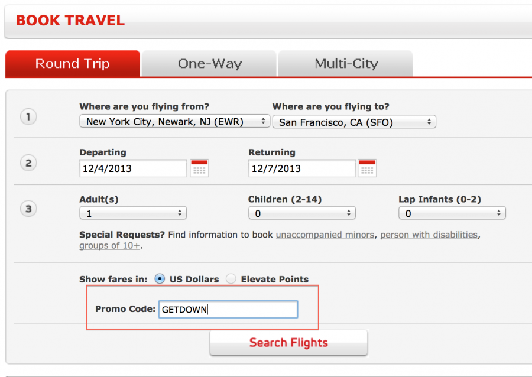
Task: Follow the groups of 10+ link
Action: pyautogui.click(x=106, y=246)
